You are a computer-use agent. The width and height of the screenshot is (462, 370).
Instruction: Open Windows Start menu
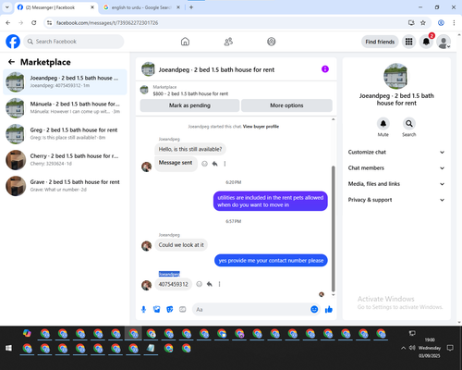click(8, 348)
